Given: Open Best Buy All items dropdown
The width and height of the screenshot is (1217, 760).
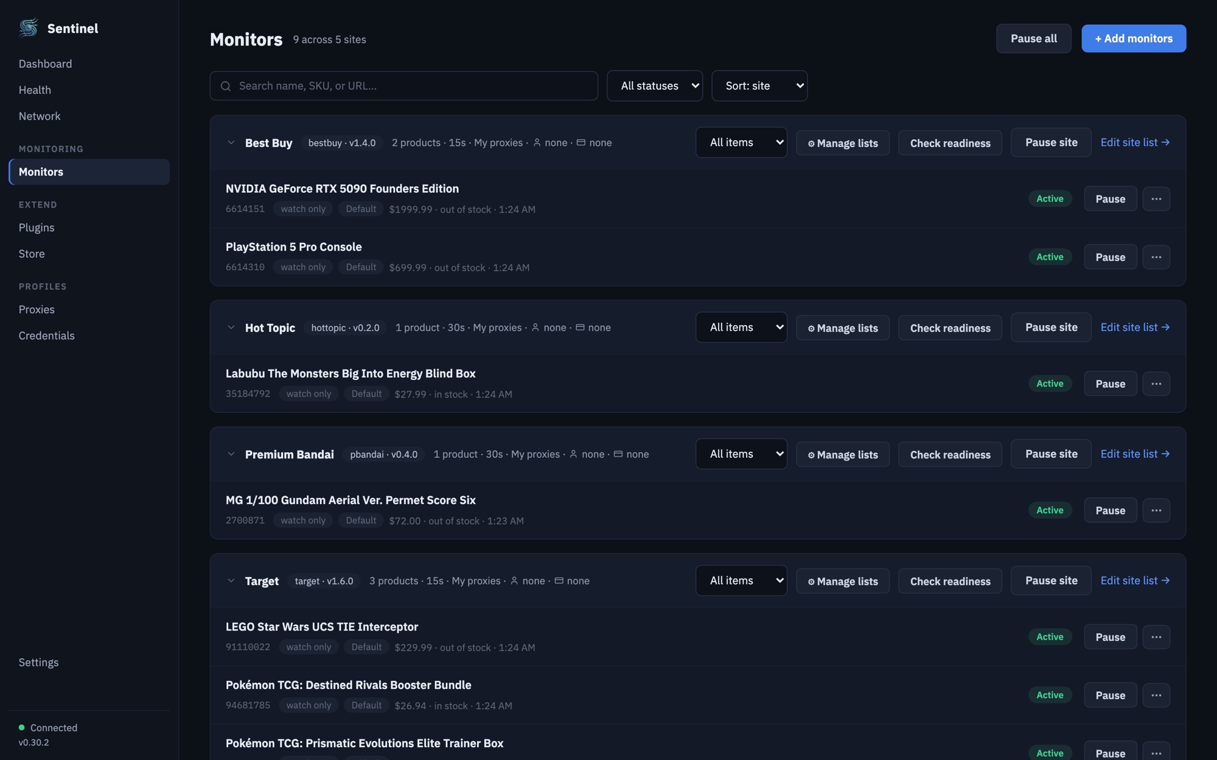Looking at the screenshot, I should click(741, 142).
